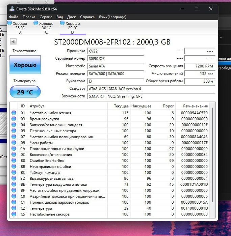This screenshot has height=236, width=231.
Task: Select disk D: tab at 29 °C
Action: 73,28
